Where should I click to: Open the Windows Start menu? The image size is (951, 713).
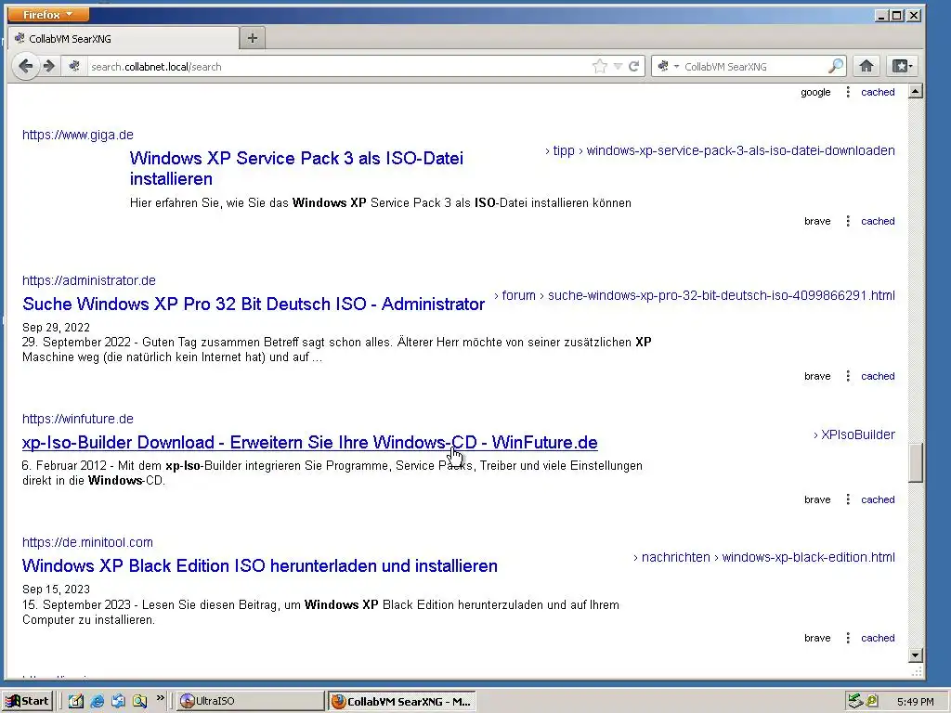tap(29, 701)
